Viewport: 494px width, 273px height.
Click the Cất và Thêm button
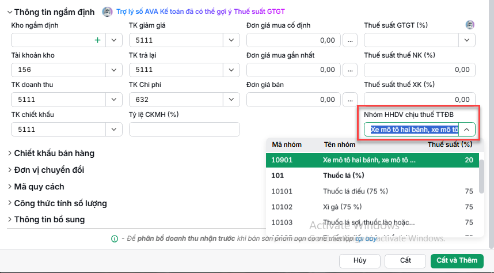click(457, 261)
